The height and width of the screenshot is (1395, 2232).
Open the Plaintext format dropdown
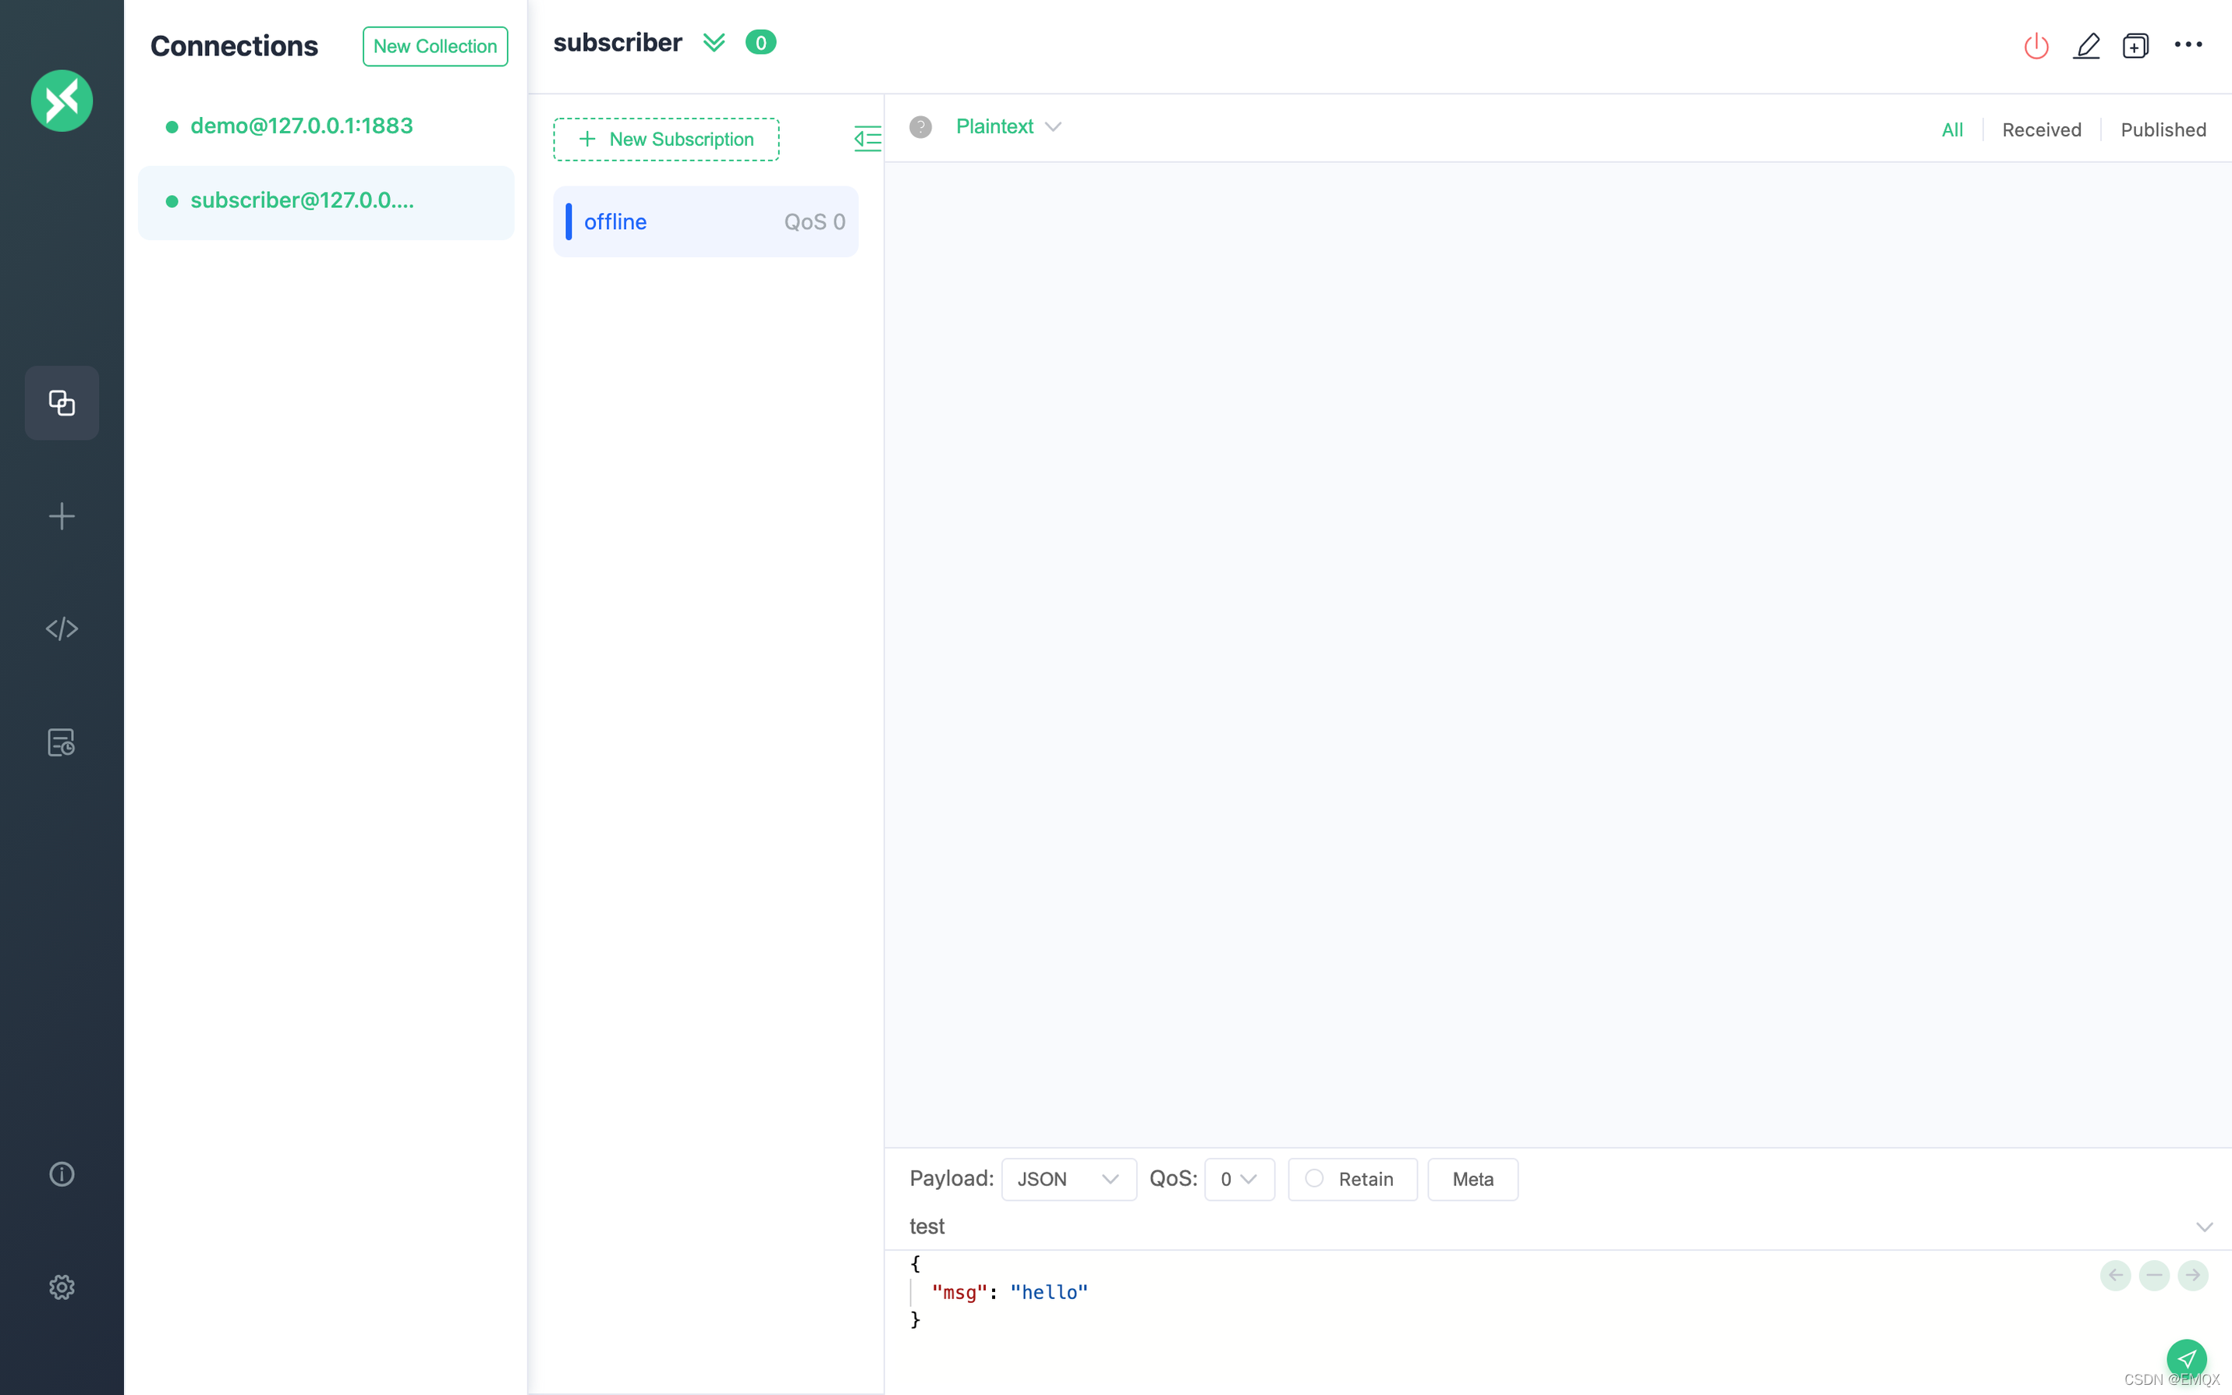click(x=1008, y=126)
